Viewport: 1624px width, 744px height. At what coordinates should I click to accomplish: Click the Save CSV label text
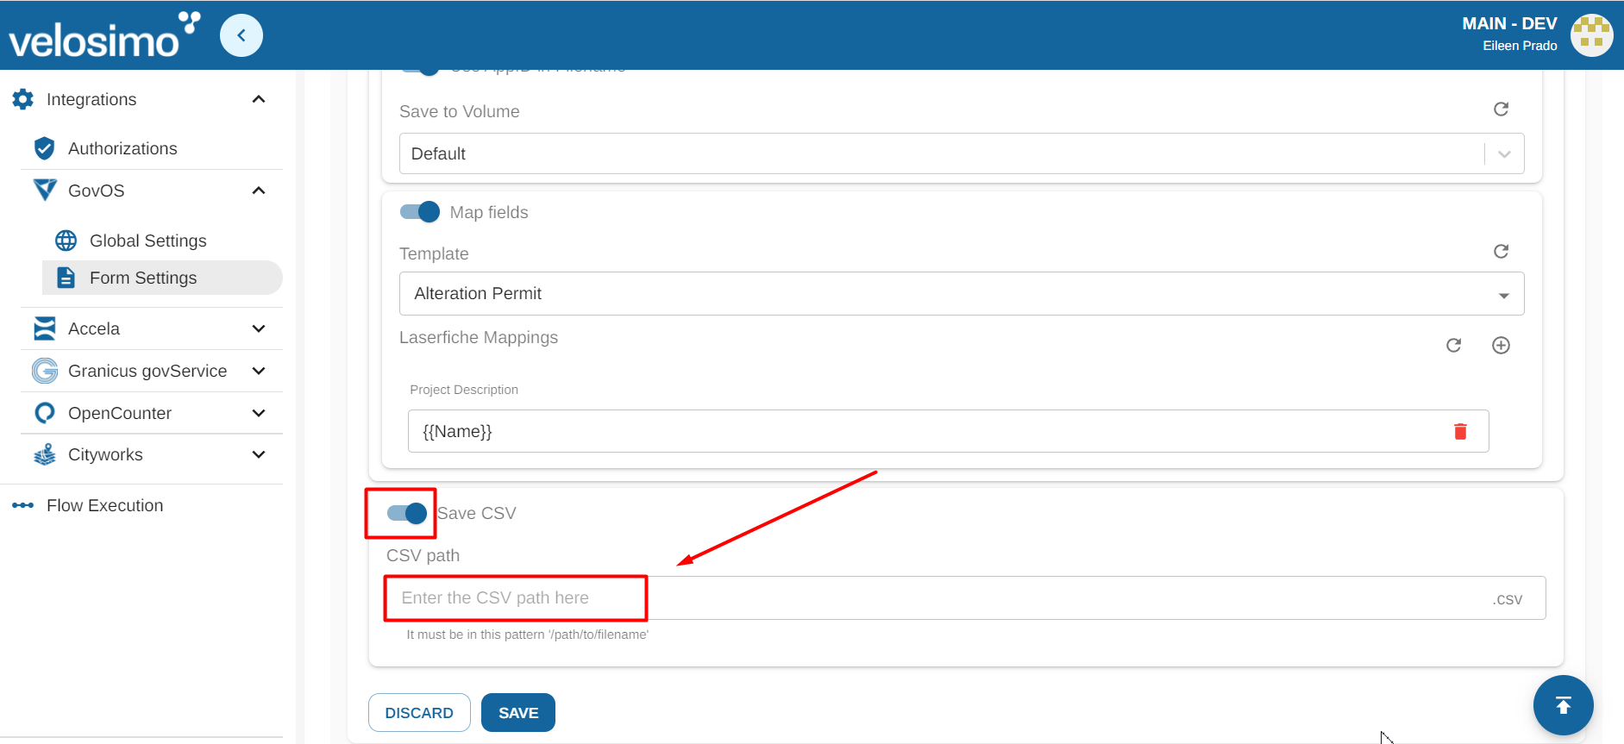477,513
